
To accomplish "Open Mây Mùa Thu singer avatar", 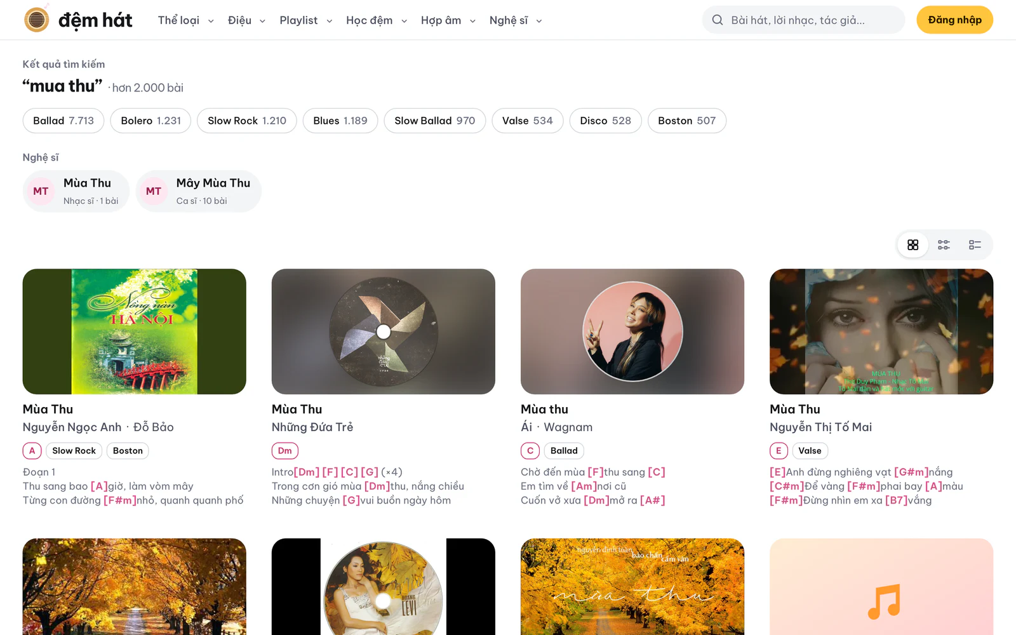I will tap(154, 191).
